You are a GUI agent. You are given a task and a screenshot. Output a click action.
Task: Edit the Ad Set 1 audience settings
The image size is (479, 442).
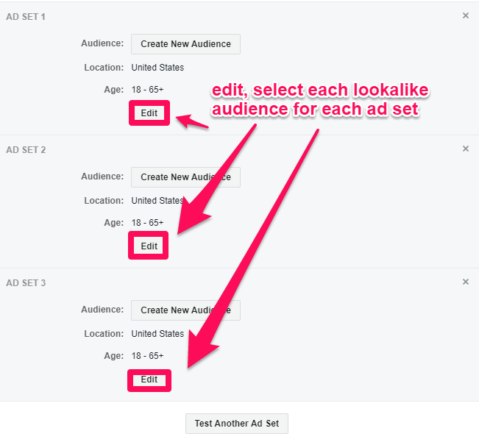(x=149, y=113)
